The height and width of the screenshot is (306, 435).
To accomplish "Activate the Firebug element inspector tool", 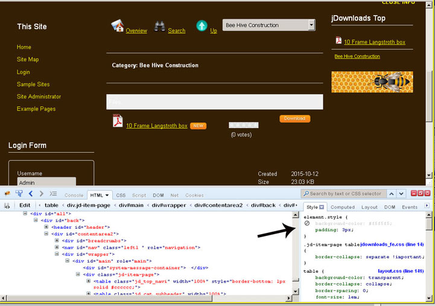I will [x=19, y=194].
